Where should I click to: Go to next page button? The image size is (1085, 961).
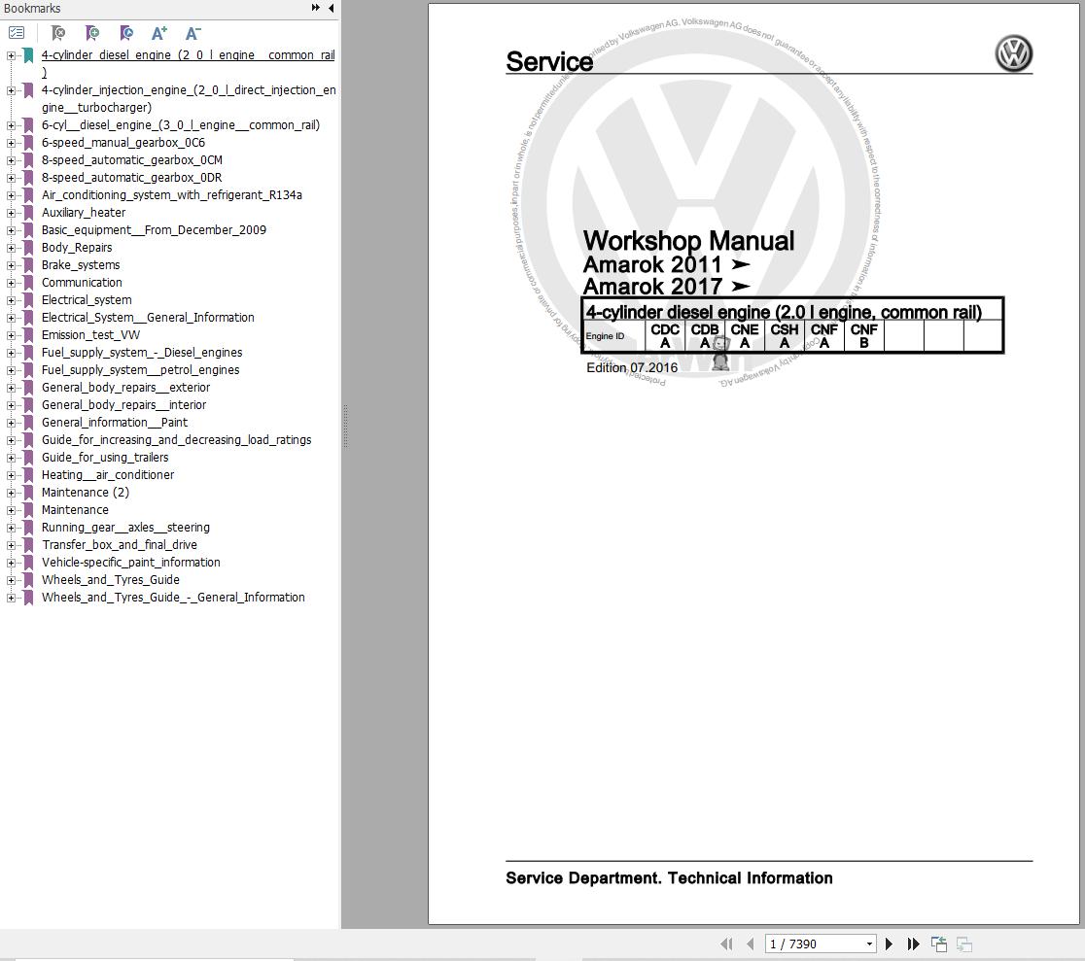tap(890, 944)
